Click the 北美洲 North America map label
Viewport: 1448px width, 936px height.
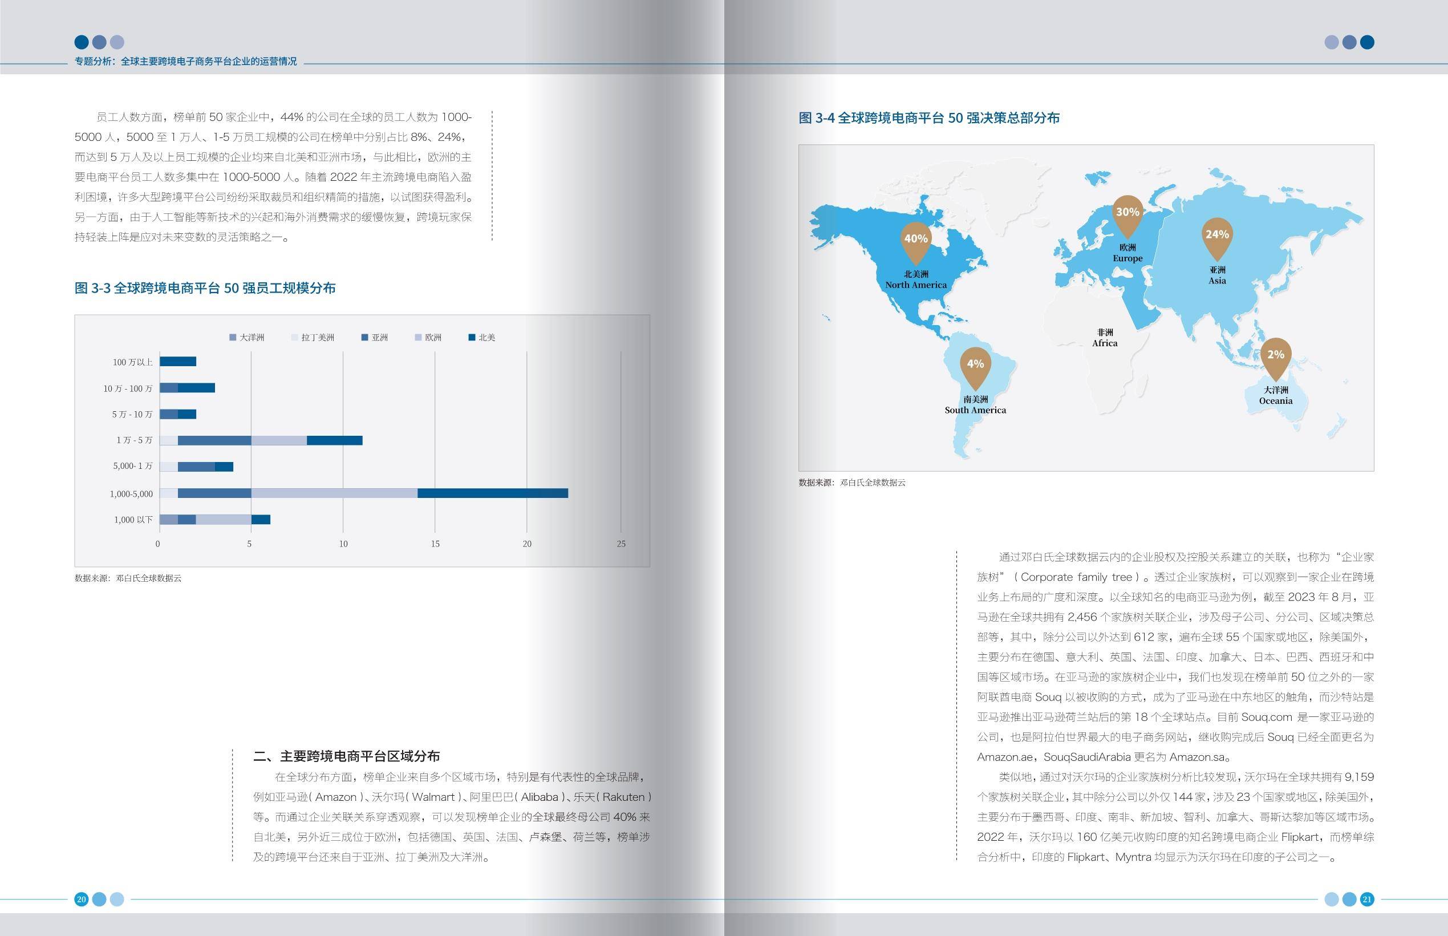click(x=916, y=279)
